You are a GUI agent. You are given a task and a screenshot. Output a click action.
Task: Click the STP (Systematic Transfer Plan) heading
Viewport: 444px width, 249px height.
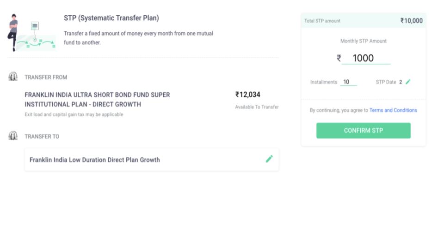[111, 18]
